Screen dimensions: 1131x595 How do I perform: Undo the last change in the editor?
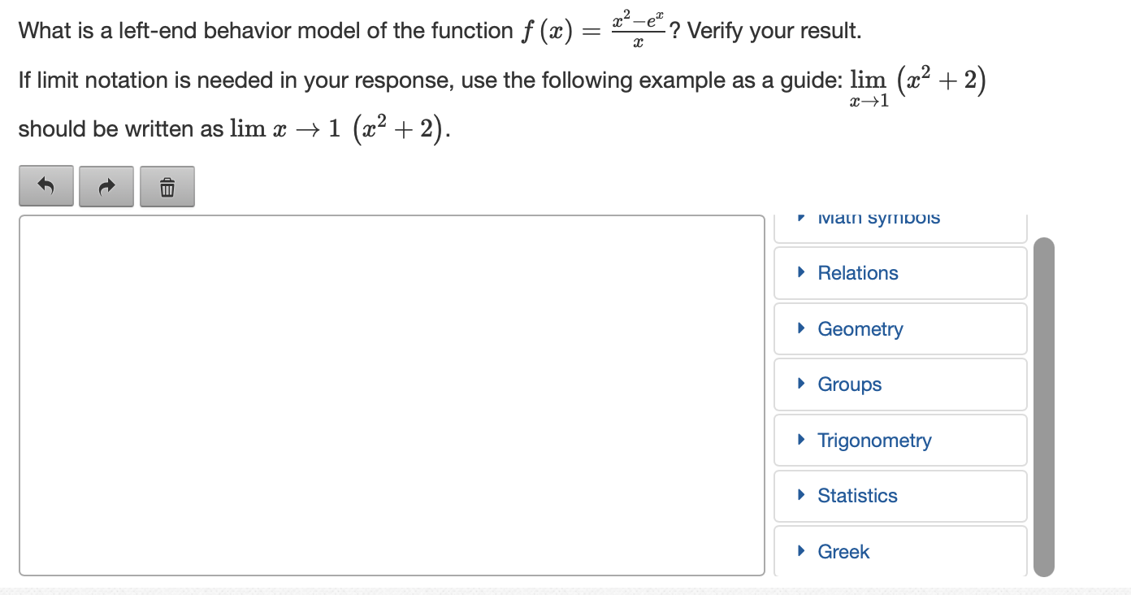[x=46, y=185]
